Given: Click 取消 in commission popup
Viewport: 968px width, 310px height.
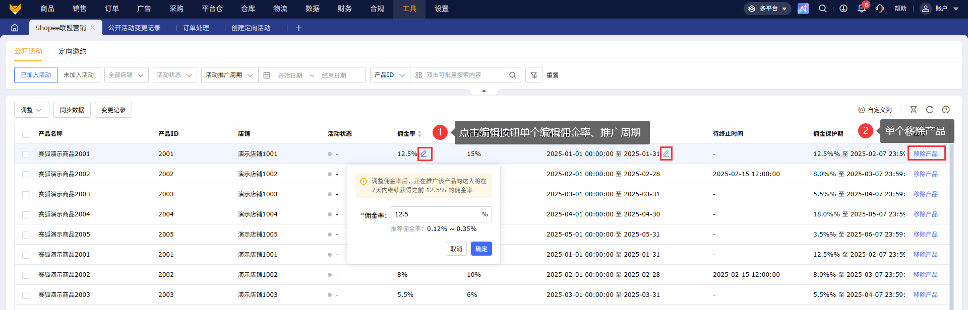Looking at the screenshot, I should [456, 249].
